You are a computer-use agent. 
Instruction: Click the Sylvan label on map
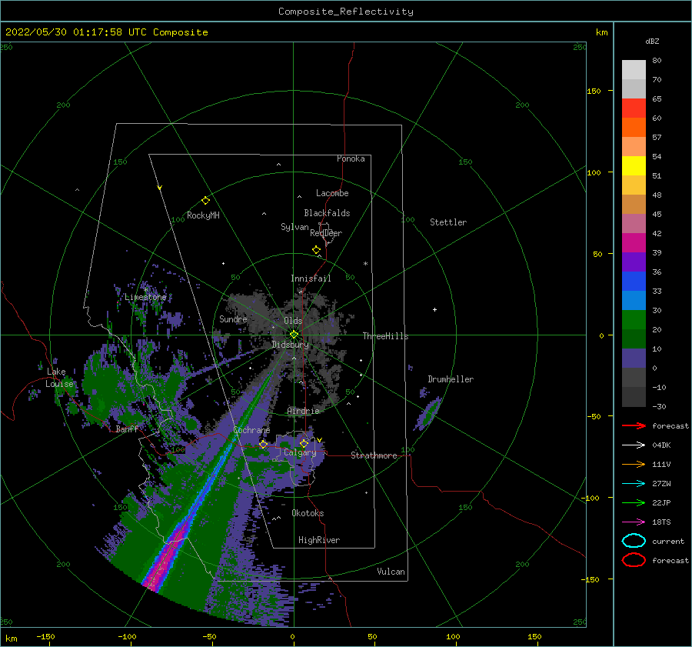click(294, 227)
